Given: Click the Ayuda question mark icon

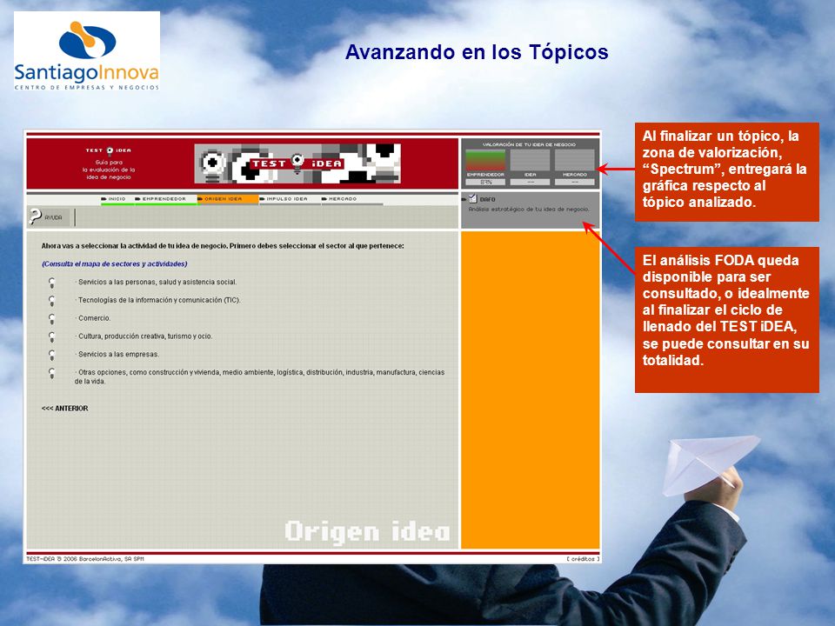Looking at the screenshot, I should [x=35, y=216].
